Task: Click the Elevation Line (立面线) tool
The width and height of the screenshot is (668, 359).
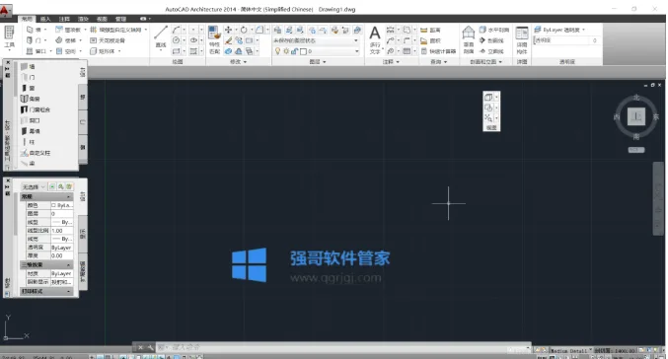Action: [491, 51]
